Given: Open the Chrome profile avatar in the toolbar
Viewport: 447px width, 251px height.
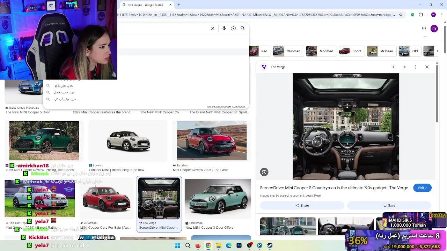Looking at the screenshot, I should click(433, 15).
